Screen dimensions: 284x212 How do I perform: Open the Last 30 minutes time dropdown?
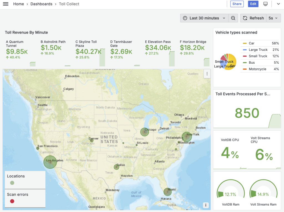pyautogui.click(x=204, y=18)
